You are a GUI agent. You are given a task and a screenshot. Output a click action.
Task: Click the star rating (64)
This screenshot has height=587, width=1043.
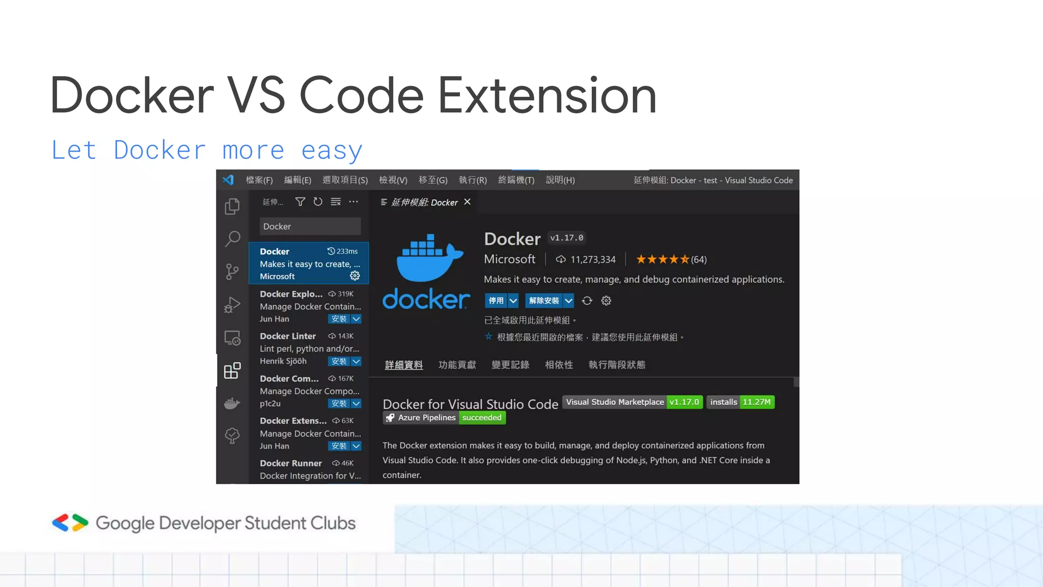point(671,259)
